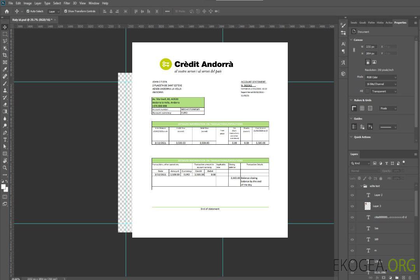Select the Clone Stamp tool
Image resolution: width=420 pixels, height=280 pixels.
(x=5, y=90)
